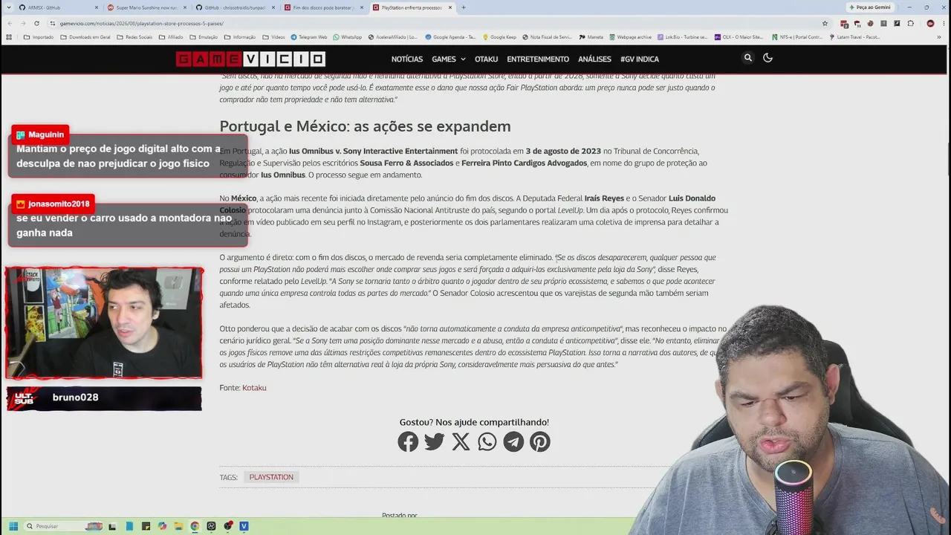Go back to the previous page
This screenshot has width=951, height=535.
click(x=10, y=23)
